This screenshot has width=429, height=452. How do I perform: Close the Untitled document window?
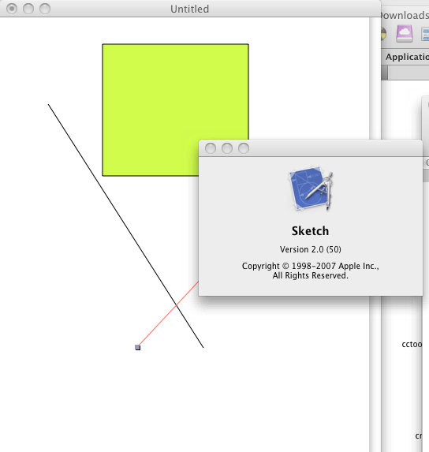coord(12,9)
